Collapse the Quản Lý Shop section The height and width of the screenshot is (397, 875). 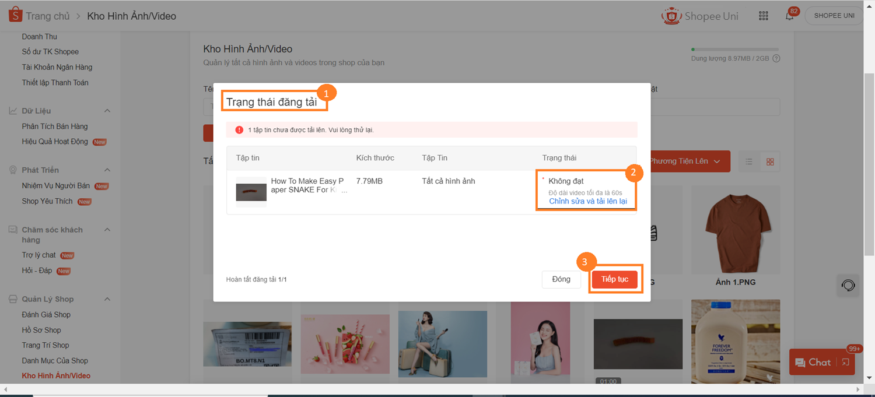[x=107, y=299]
